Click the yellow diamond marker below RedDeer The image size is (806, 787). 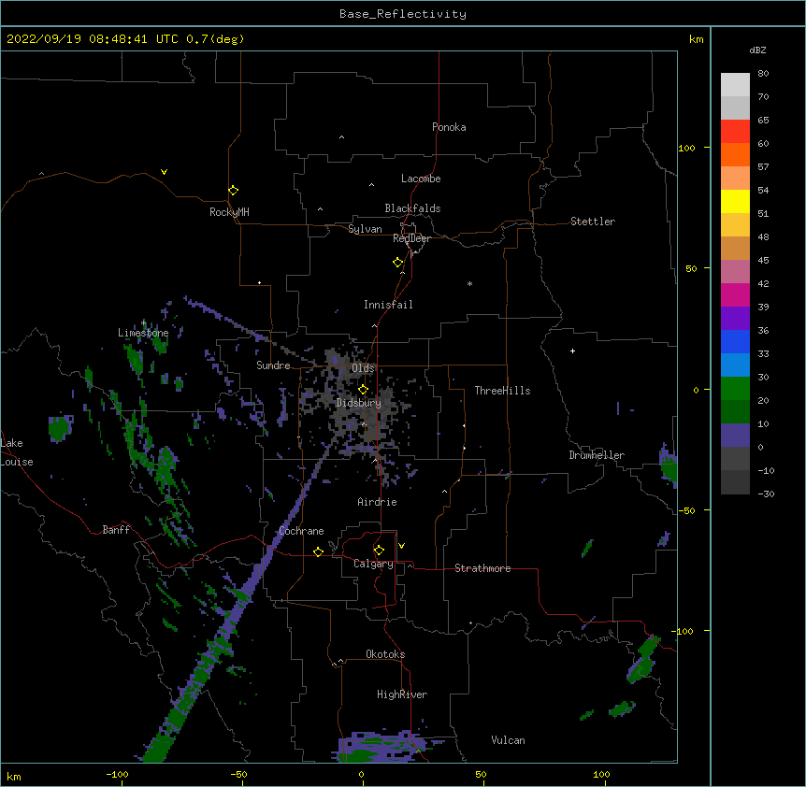click(x=397, y=263)
